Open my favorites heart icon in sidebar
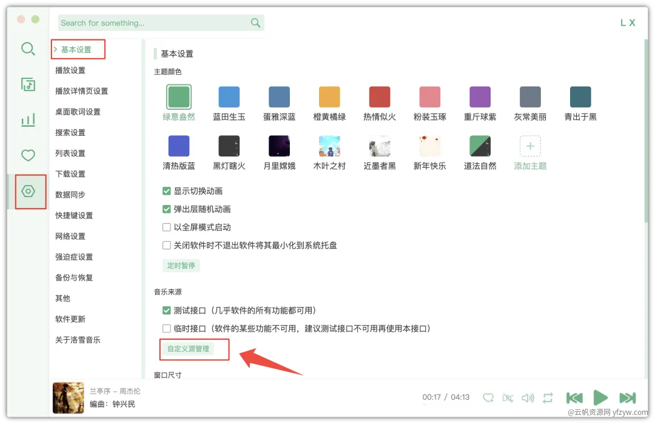Screen dimensions: 655x424 (x=28, y=155)
